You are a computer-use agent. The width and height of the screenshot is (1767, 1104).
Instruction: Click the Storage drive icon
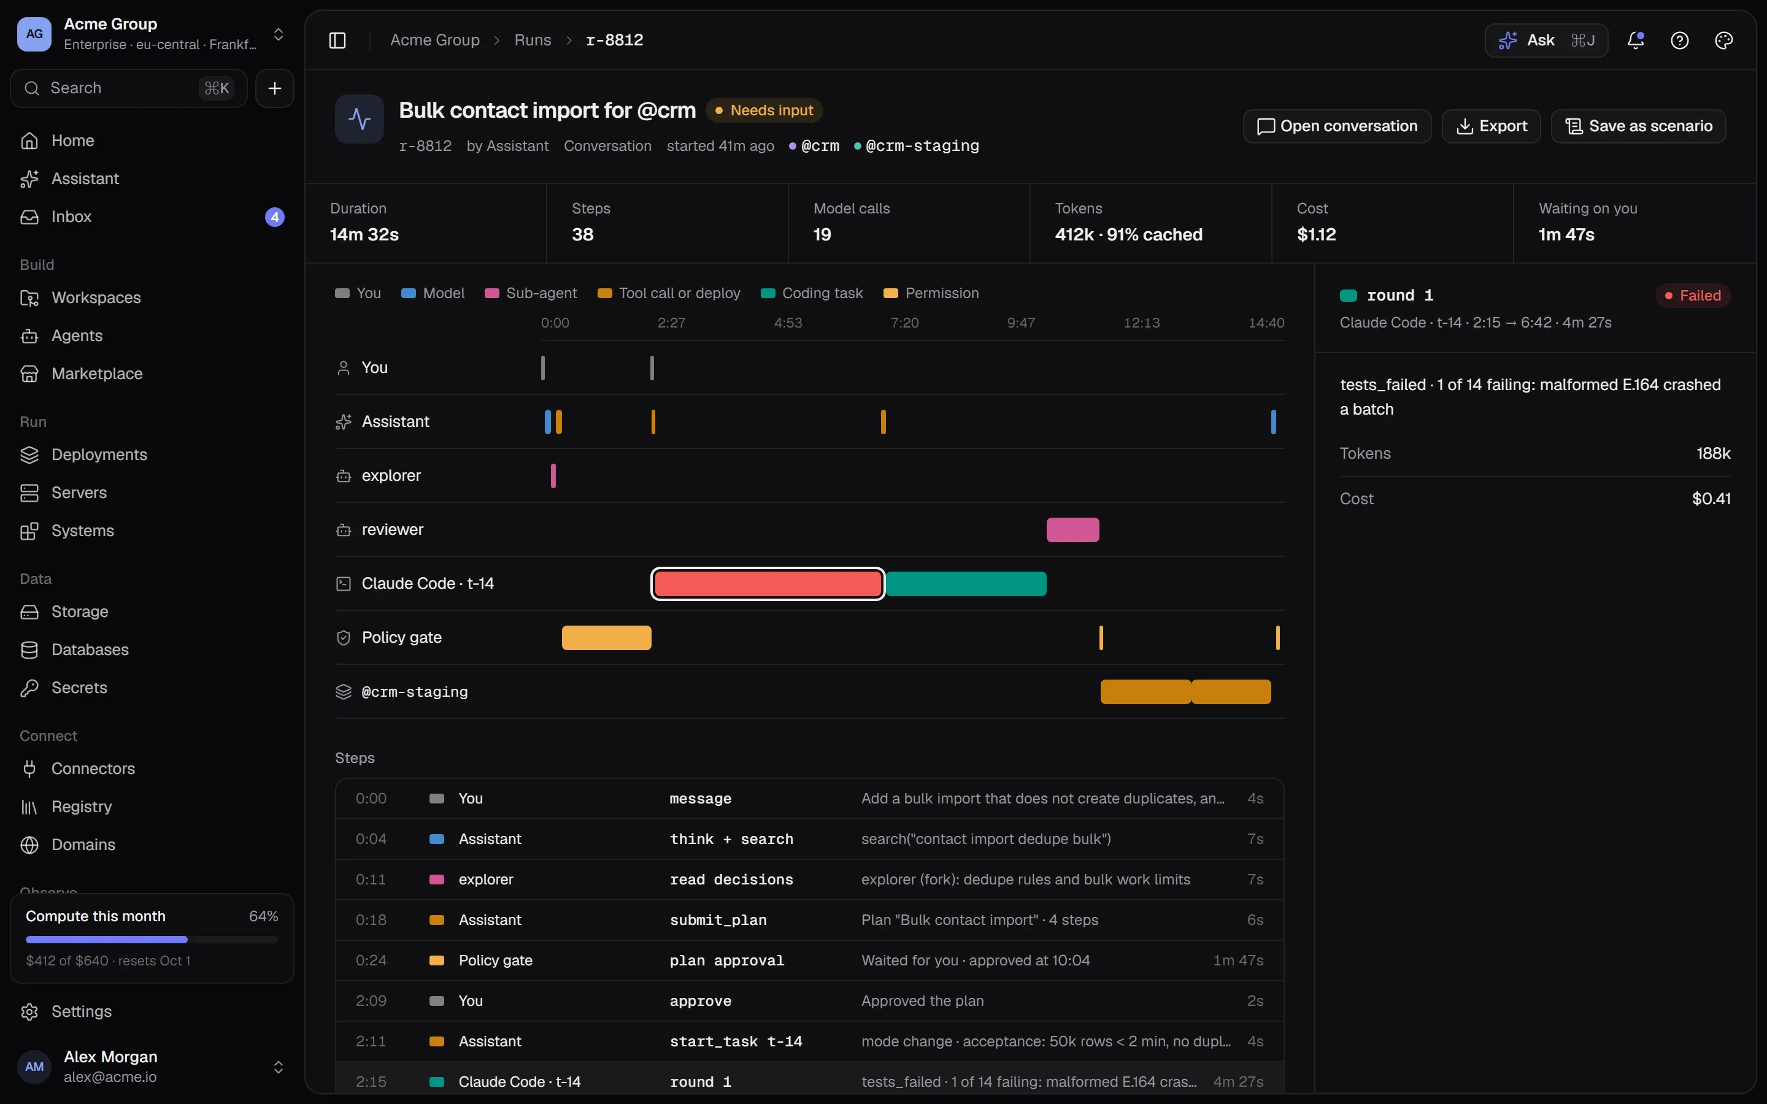tap(29, 612)
